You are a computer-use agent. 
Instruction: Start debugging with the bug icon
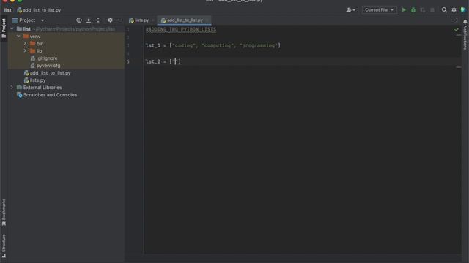[413, 10]
